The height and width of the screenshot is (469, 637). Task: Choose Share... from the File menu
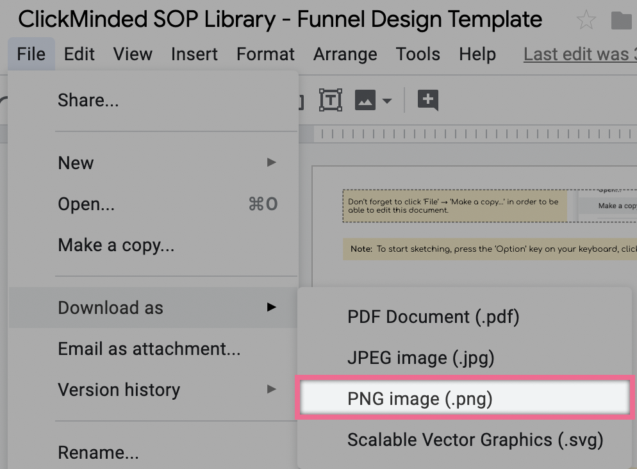tap(88, 100)
